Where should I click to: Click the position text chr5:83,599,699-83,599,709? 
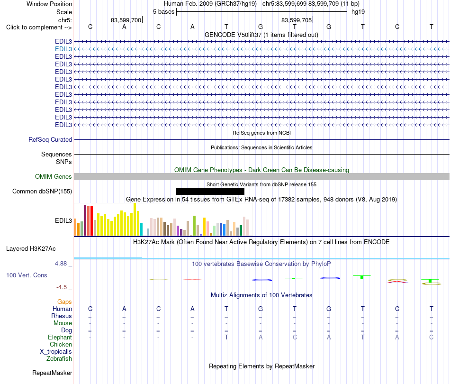(300, 4)
